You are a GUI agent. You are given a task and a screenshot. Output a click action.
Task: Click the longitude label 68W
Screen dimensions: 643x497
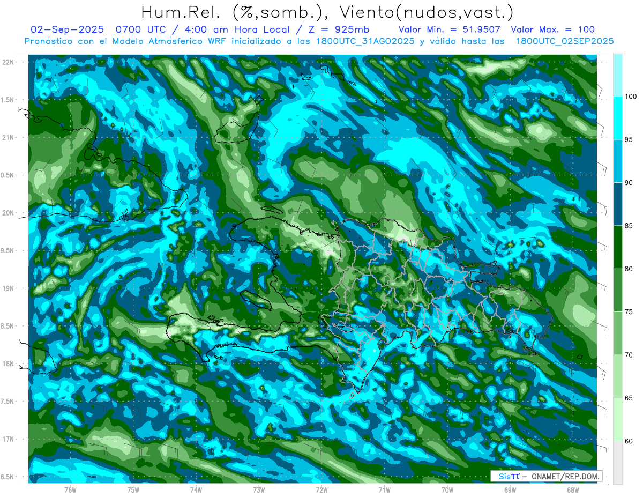pos(573,490)
